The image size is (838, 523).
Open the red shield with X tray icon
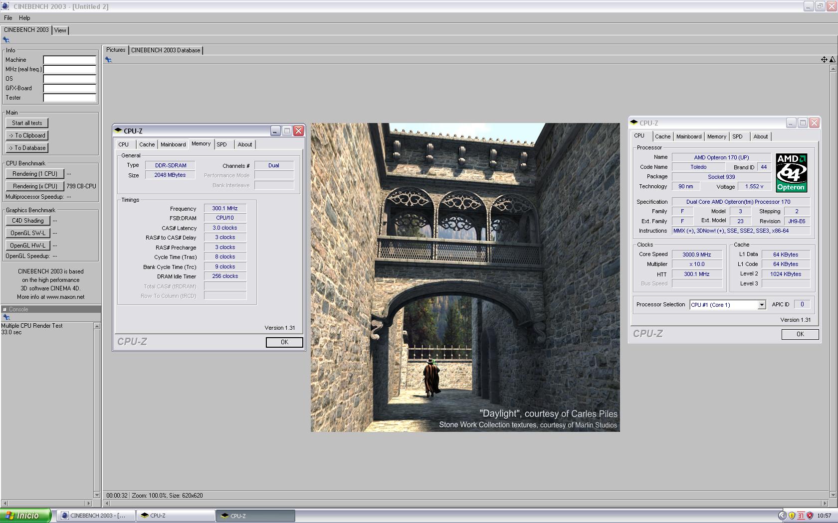point(810,516)
